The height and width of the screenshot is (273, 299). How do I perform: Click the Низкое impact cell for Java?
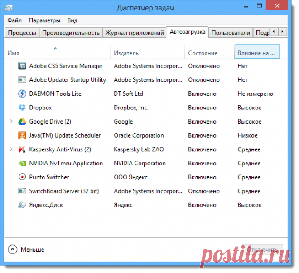tap(247, 135)
